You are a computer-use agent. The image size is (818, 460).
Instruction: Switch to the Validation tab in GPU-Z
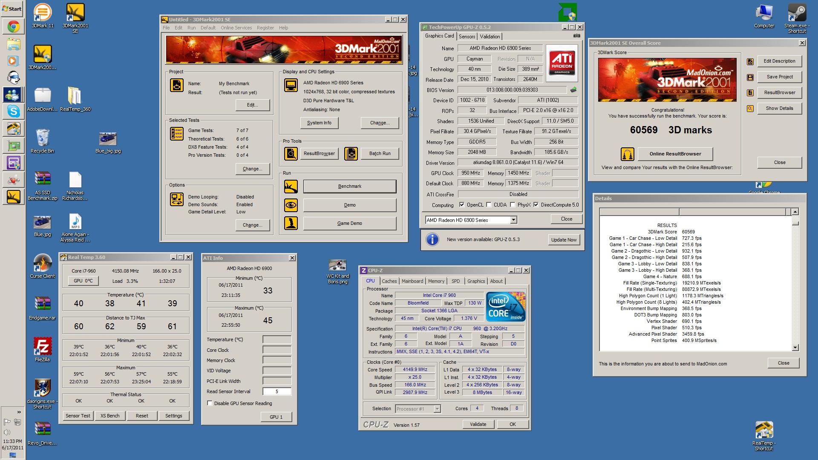point(490,37)
